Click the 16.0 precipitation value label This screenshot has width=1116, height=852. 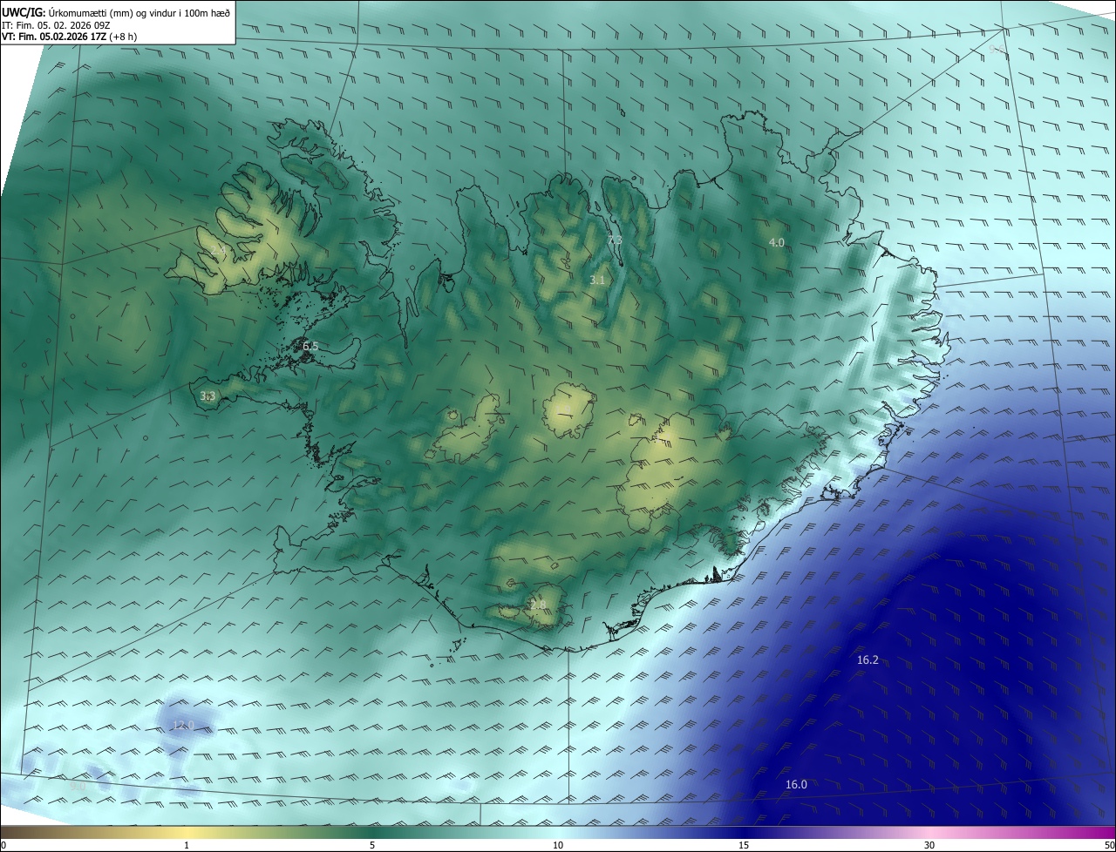point(796,785)
